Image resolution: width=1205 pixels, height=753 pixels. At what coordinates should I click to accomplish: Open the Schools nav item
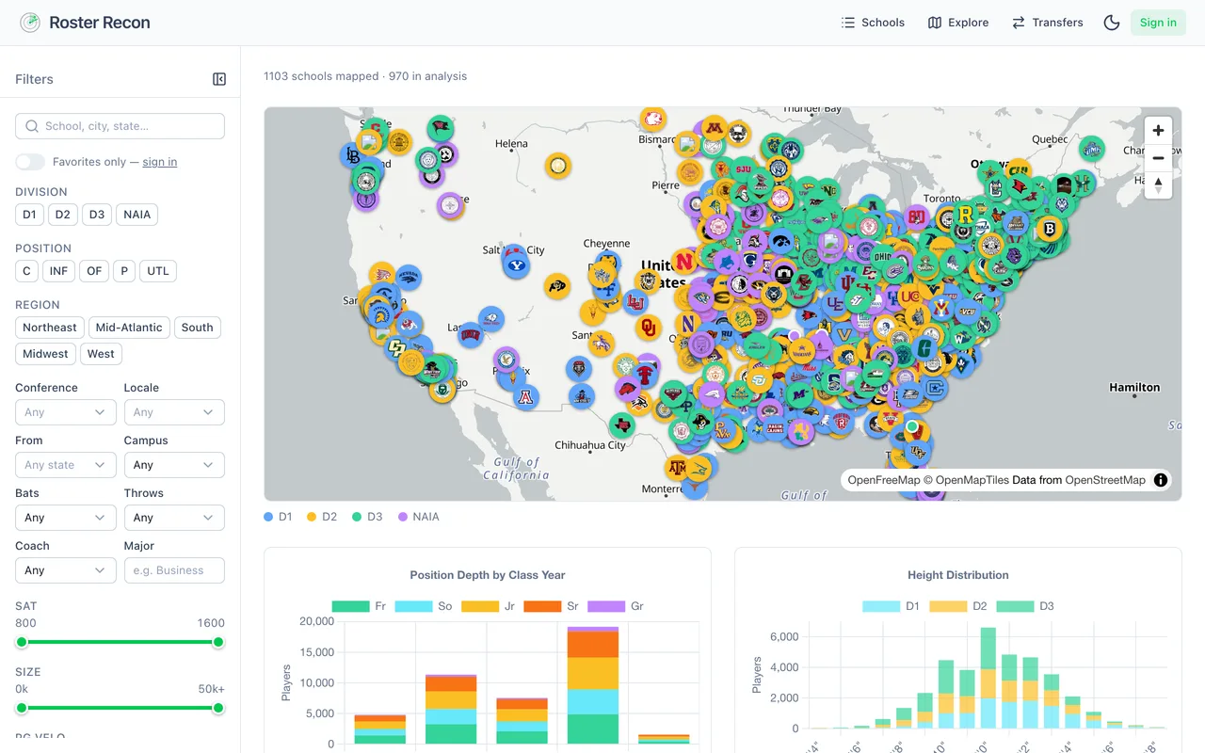point(873,23)
